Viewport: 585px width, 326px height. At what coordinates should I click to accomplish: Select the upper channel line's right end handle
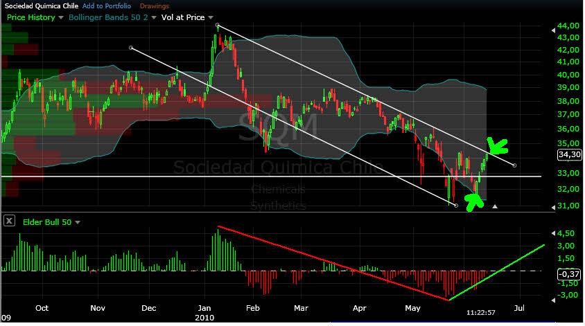coord(514,165)
